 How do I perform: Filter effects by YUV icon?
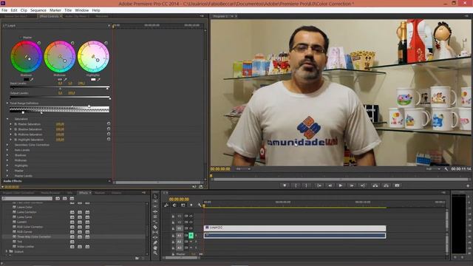[72, 199]
